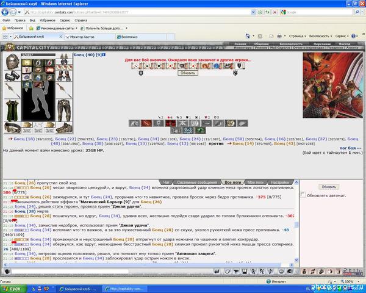Click the left team shield emblem

click(x=141, y=73)
